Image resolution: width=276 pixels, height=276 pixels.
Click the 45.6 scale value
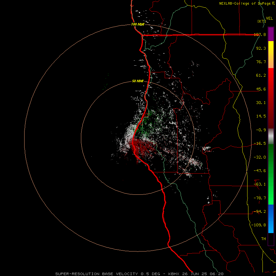(x=261, y=89)
